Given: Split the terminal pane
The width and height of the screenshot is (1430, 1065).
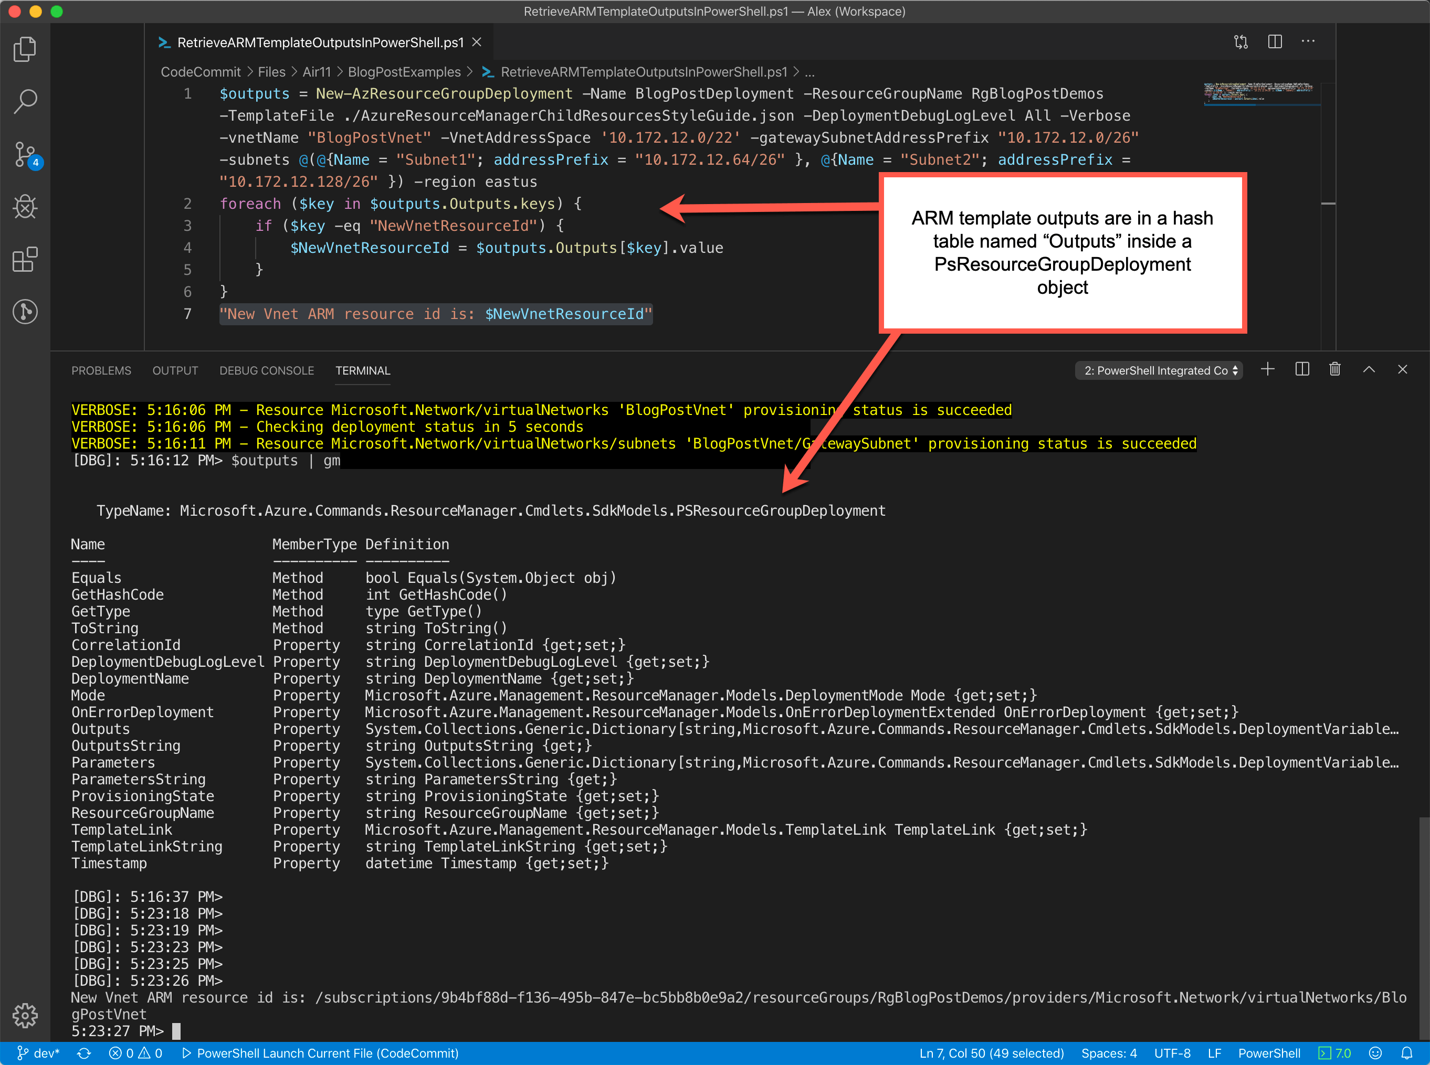Looking at the screenshot, I should pos(1301,369).
